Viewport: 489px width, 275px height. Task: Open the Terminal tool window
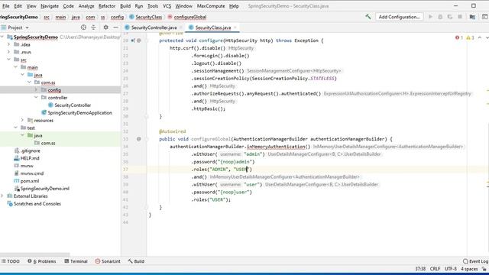click(x=76, y=261)
